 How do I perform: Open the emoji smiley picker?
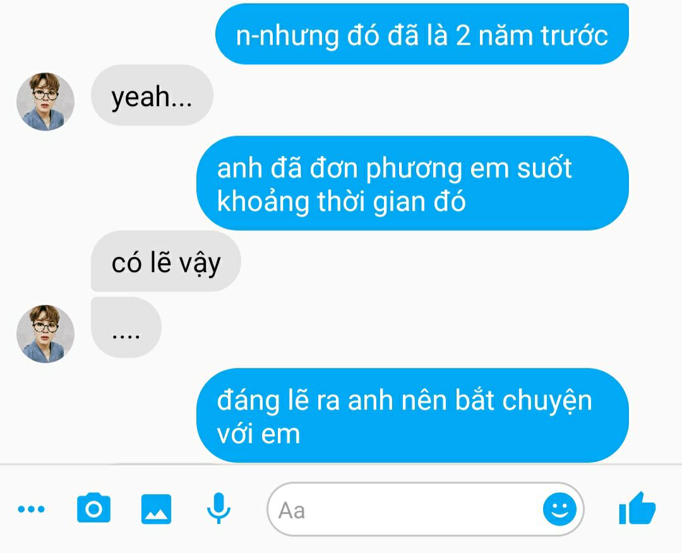(559, 509)
